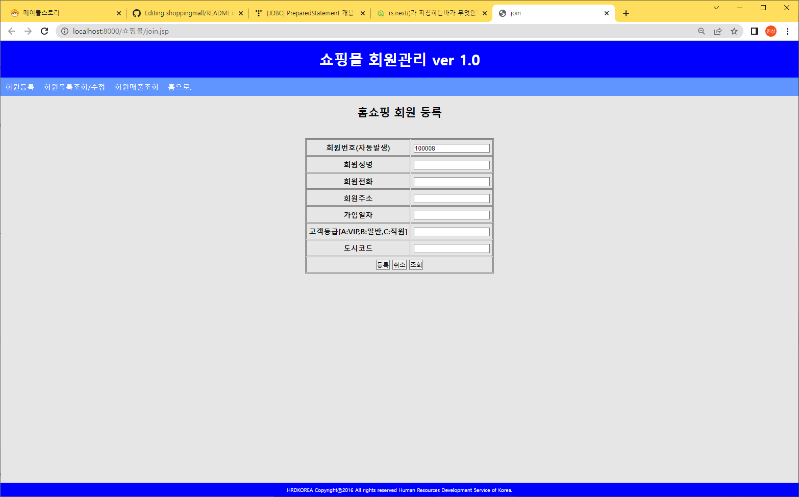Bookmark this page with the star icon
The width and height of the screenshot is (799, 497).
[734, 31]
